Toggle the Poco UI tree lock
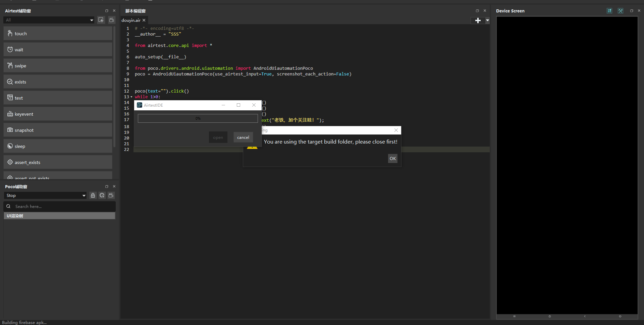Viewport: 644px width, 325px height. [93, 195]
